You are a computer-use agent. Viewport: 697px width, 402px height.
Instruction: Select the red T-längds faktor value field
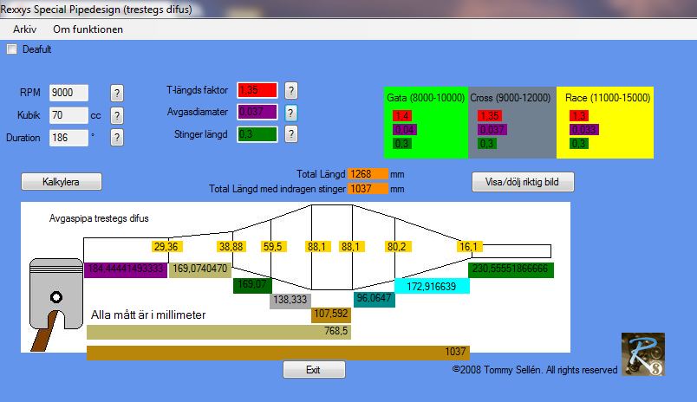[x=257, y=90]
